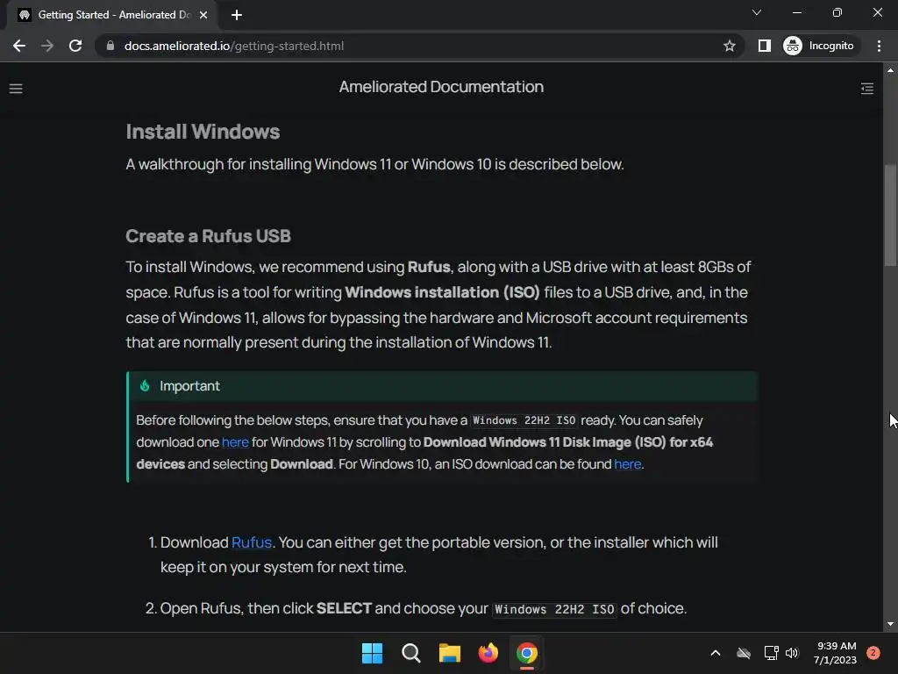Open Chrome's three-dot menu
The image size is (898, 674).
(x=879, y=46)
